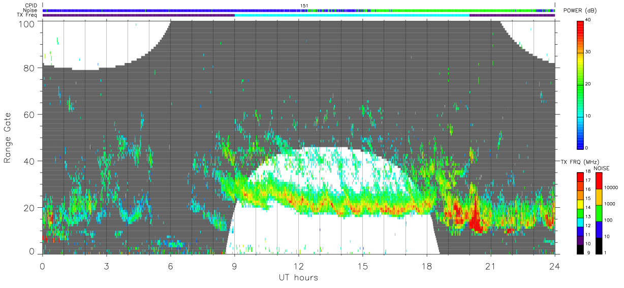Click the black bottom segment of NOISE colorbar
This screenshot has width=624, height=288.
coord(599,245)
